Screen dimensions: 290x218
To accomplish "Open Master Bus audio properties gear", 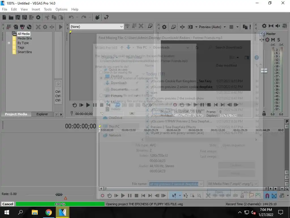I will coord(264,26).
